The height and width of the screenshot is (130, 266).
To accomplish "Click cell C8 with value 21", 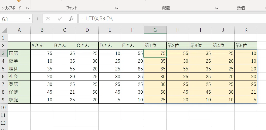I will click(x=64, y=92).
